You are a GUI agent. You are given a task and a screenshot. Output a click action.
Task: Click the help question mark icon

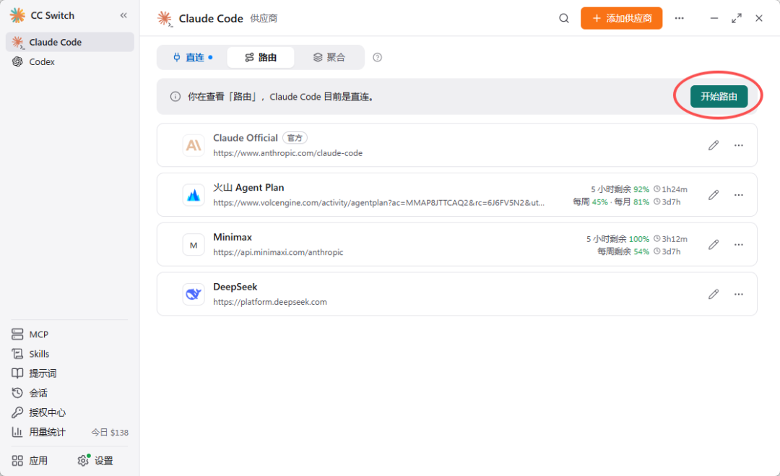(x=378, y=57)
